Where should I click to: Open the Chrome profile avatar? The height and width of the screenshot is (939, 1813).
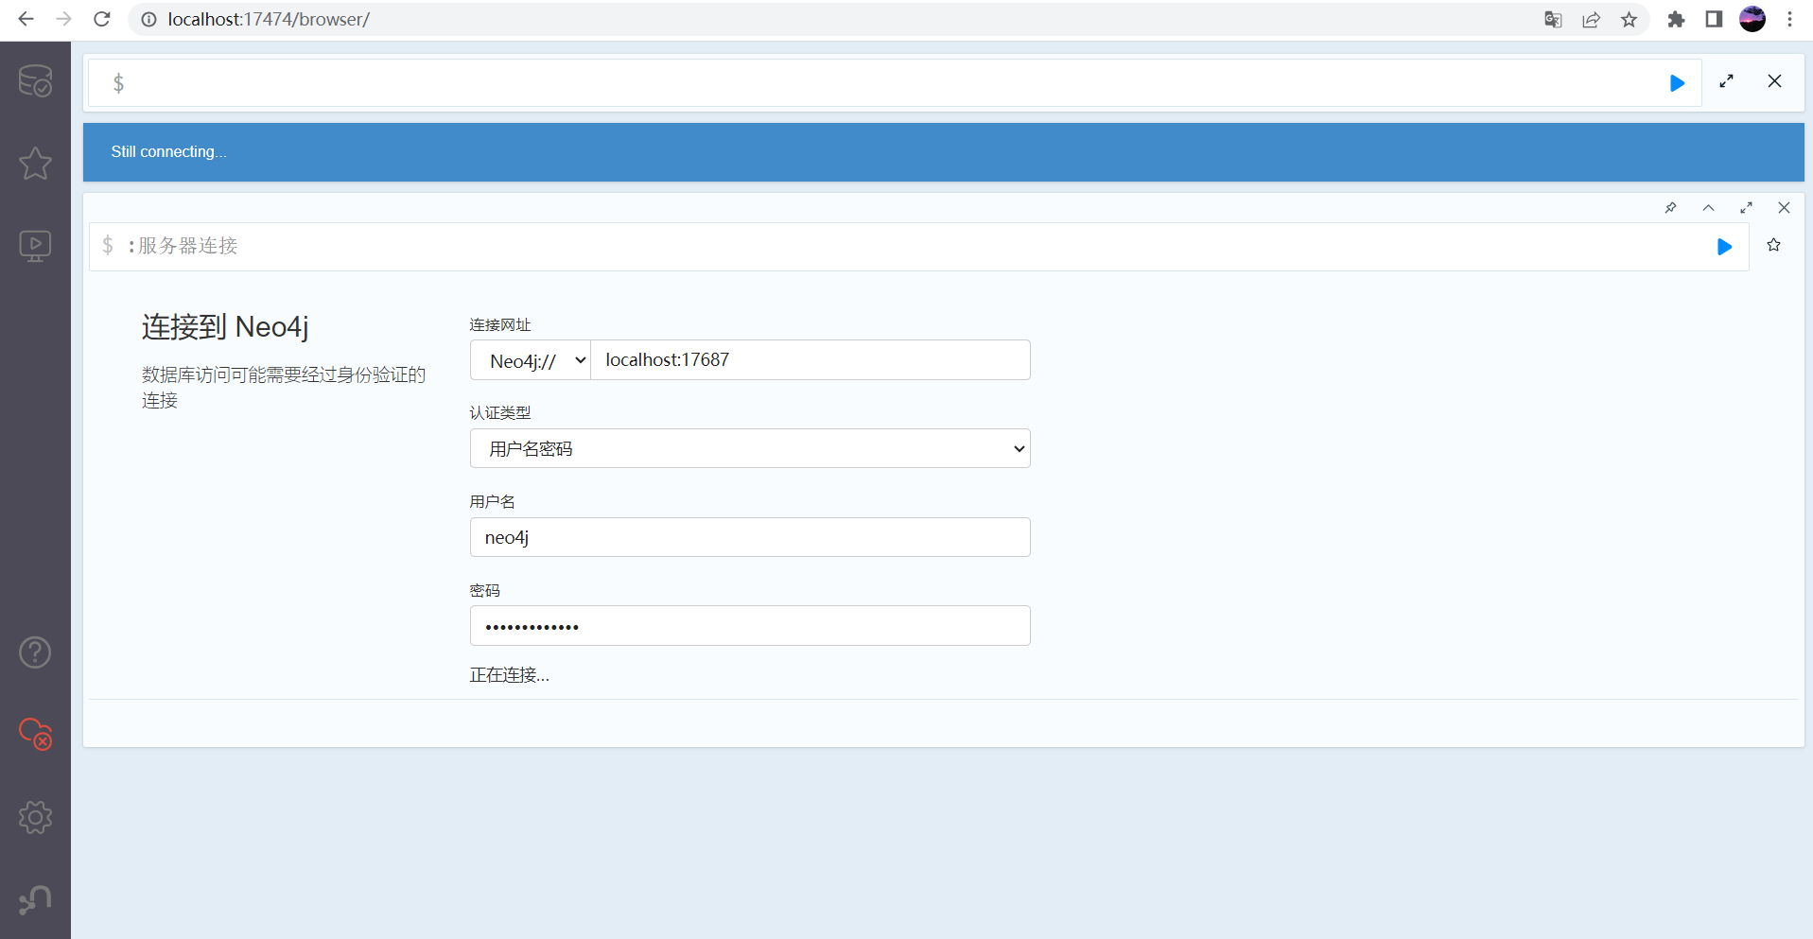coord(1752,19)
